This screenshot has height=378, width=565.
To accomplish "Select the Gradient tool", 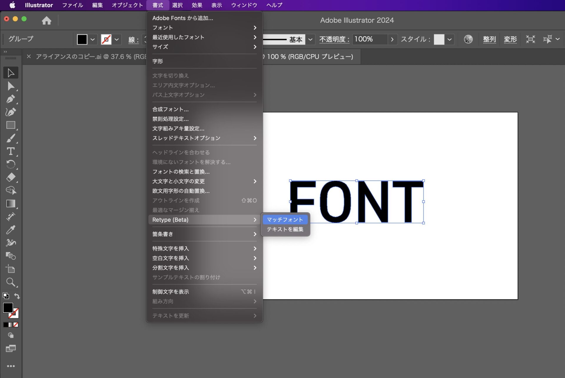I will coord(11,204).
